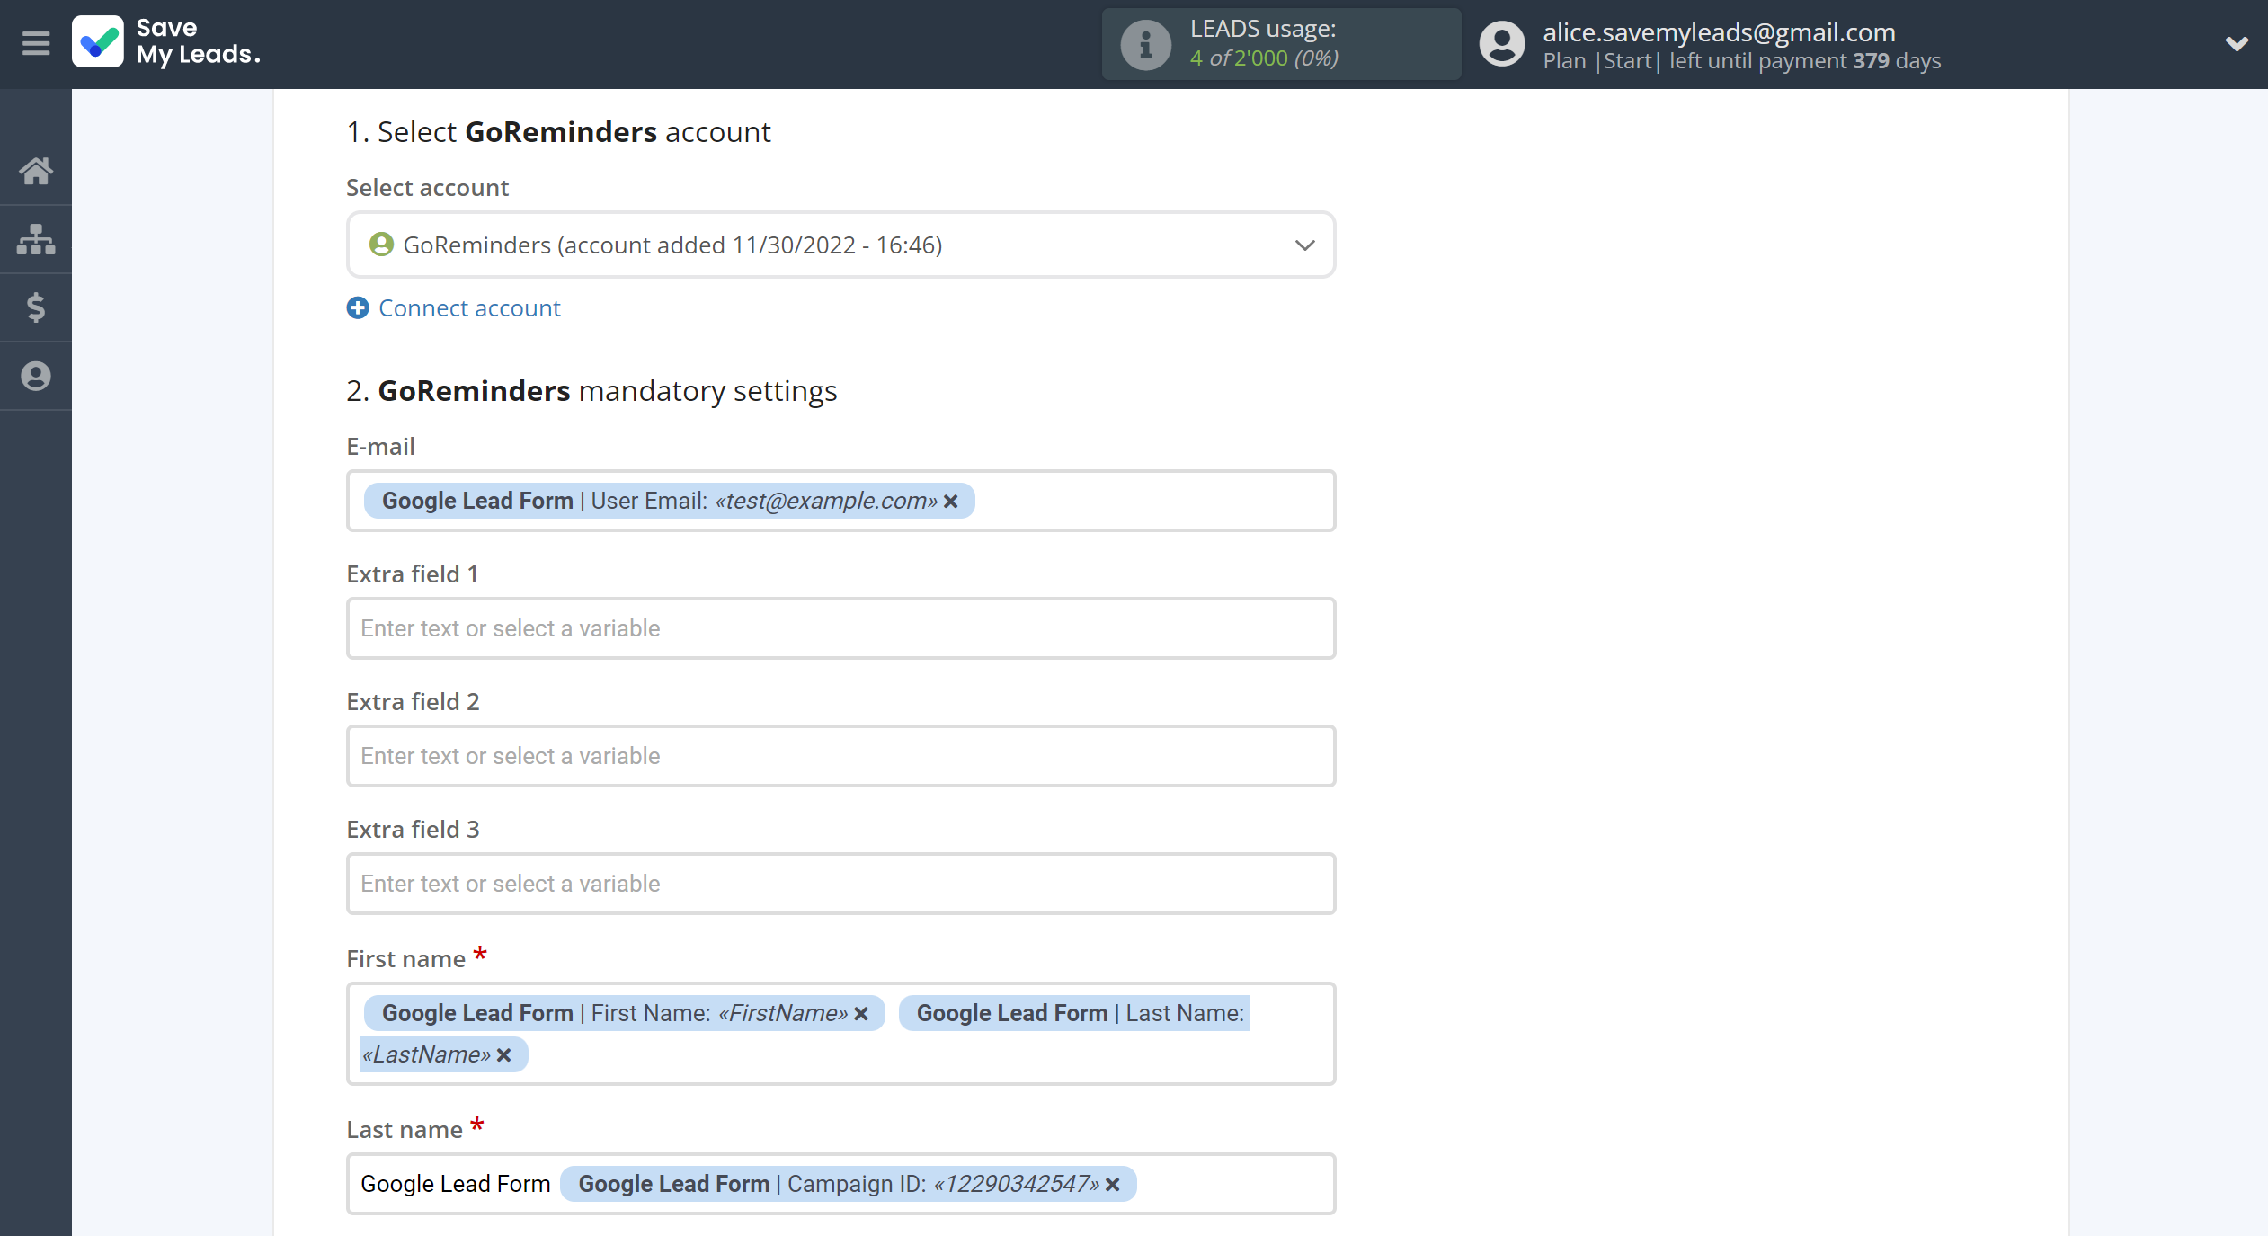This screenshot has height=1236, width=2268.
Task: Click the hamburger menu icon top-left
Action: coord(37,42)
